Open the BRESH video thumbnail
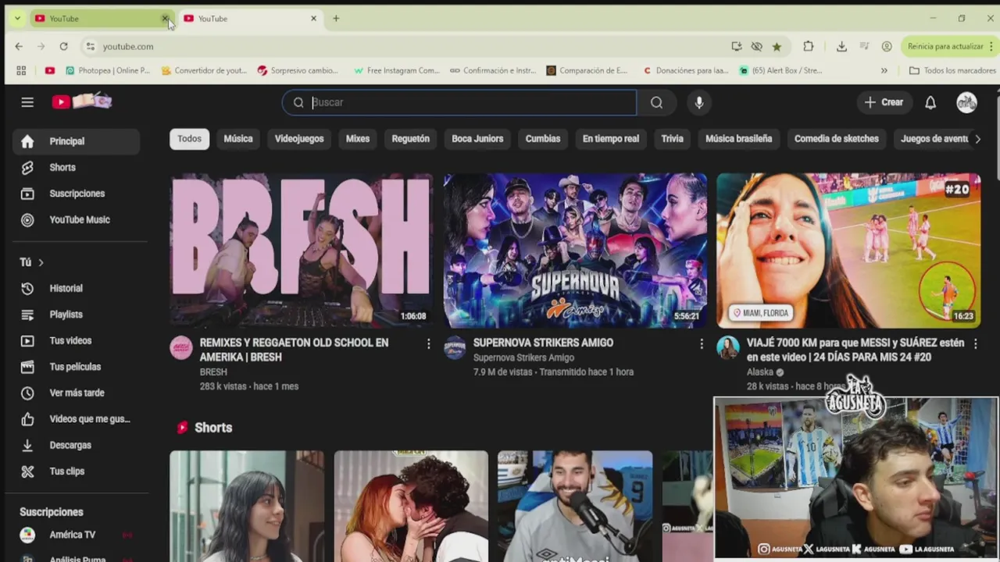1000x562 pixels. click(302, 250)
